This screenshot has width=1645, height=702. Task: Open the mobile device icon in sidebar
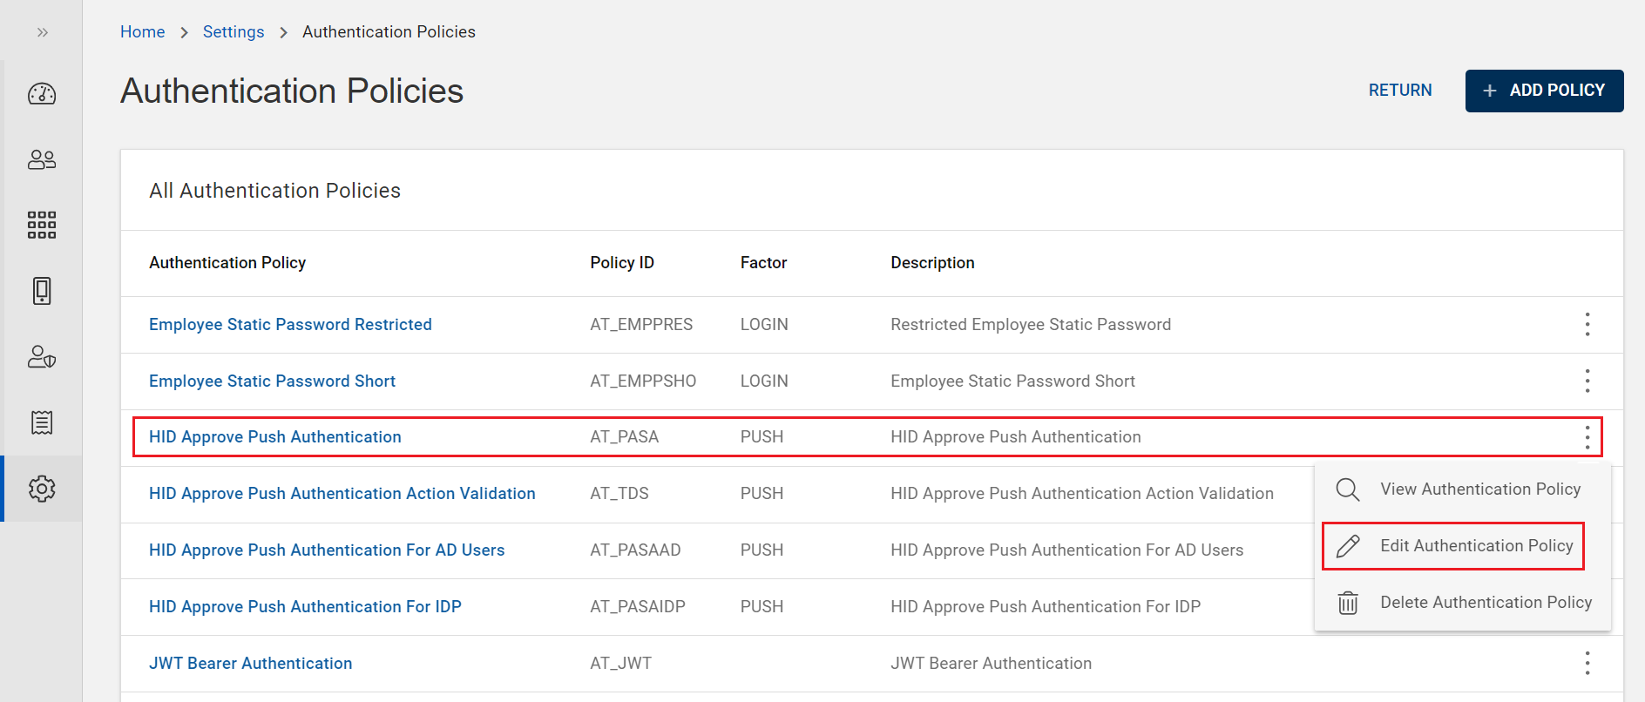(x=42, y=291)
